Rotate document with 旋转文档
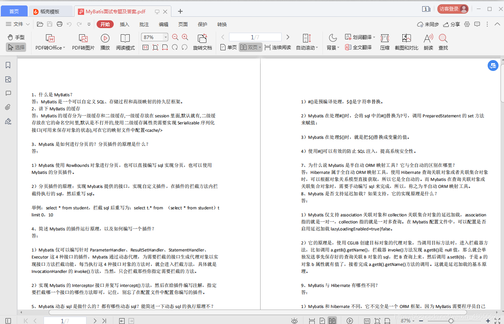Viewport: 504px width, 324px height. [203, 42]
